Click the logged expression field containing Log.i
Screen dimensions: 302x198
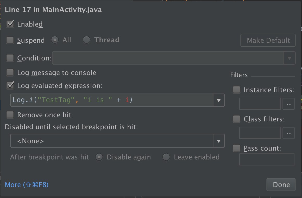[112, 100]
